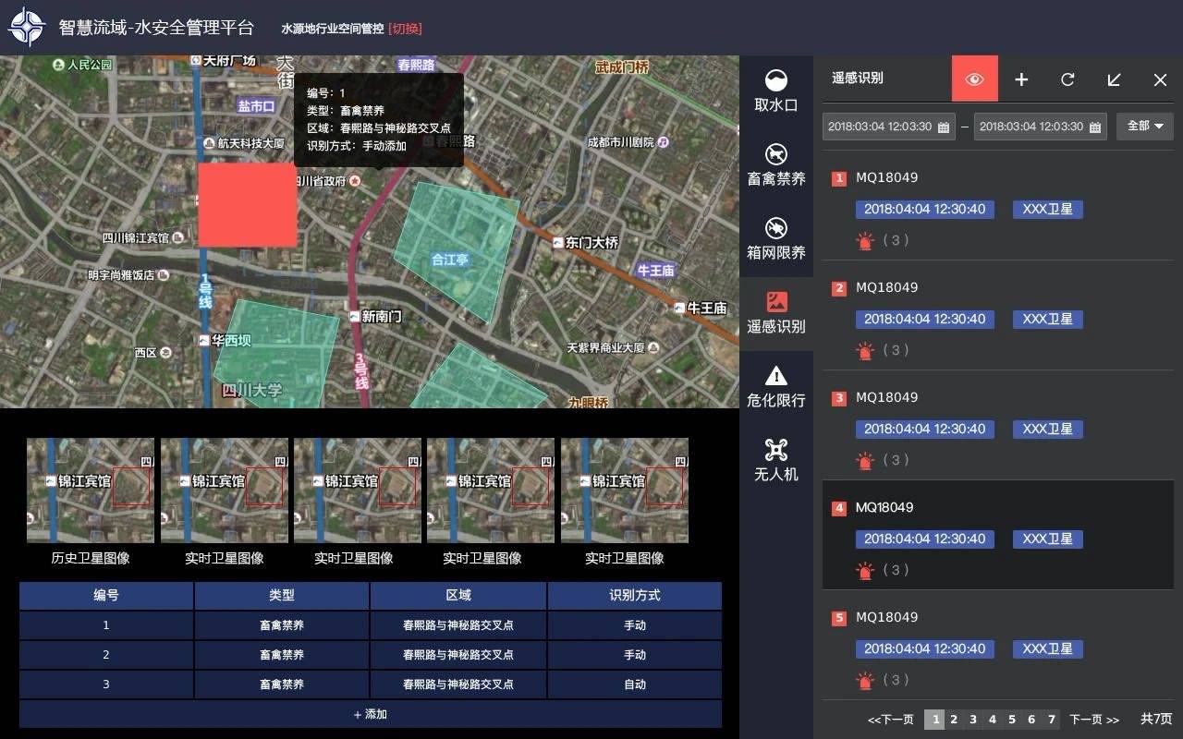Image resolution: width=1183 pixels, height=739 pixels.
Task: Collapse the panel with the diagonal arrow icon
Action: coord(1114,79)
